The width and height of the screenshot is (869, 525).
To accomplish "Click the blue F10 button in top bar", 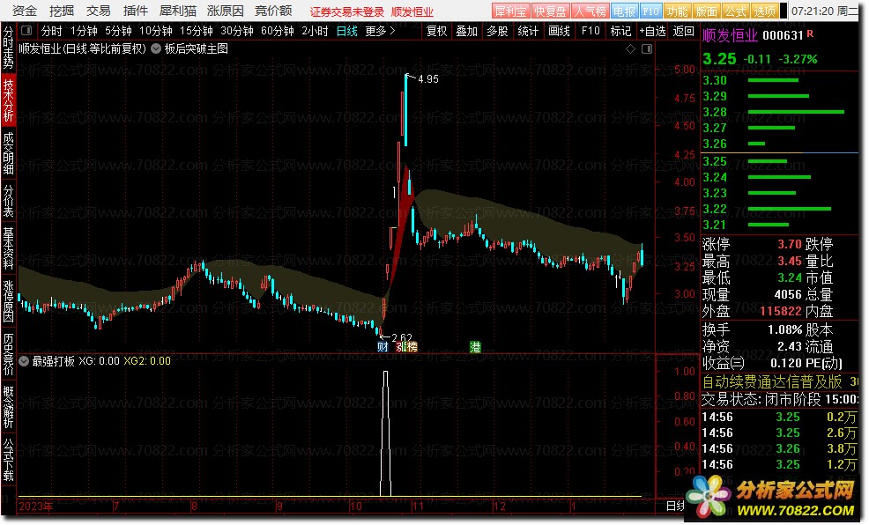I will (651, 11).
